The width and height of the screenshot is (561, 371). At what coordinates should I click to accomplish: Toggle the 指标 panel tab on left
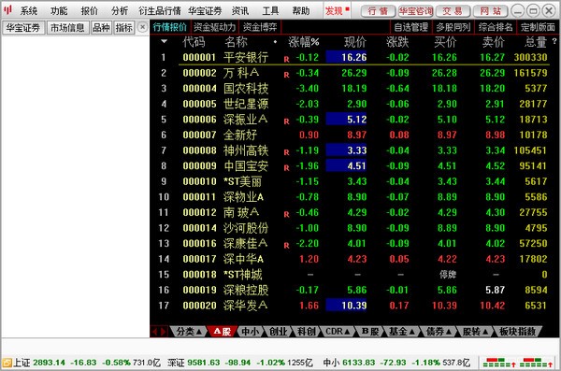pyautogui.click(x=124, y=27)
